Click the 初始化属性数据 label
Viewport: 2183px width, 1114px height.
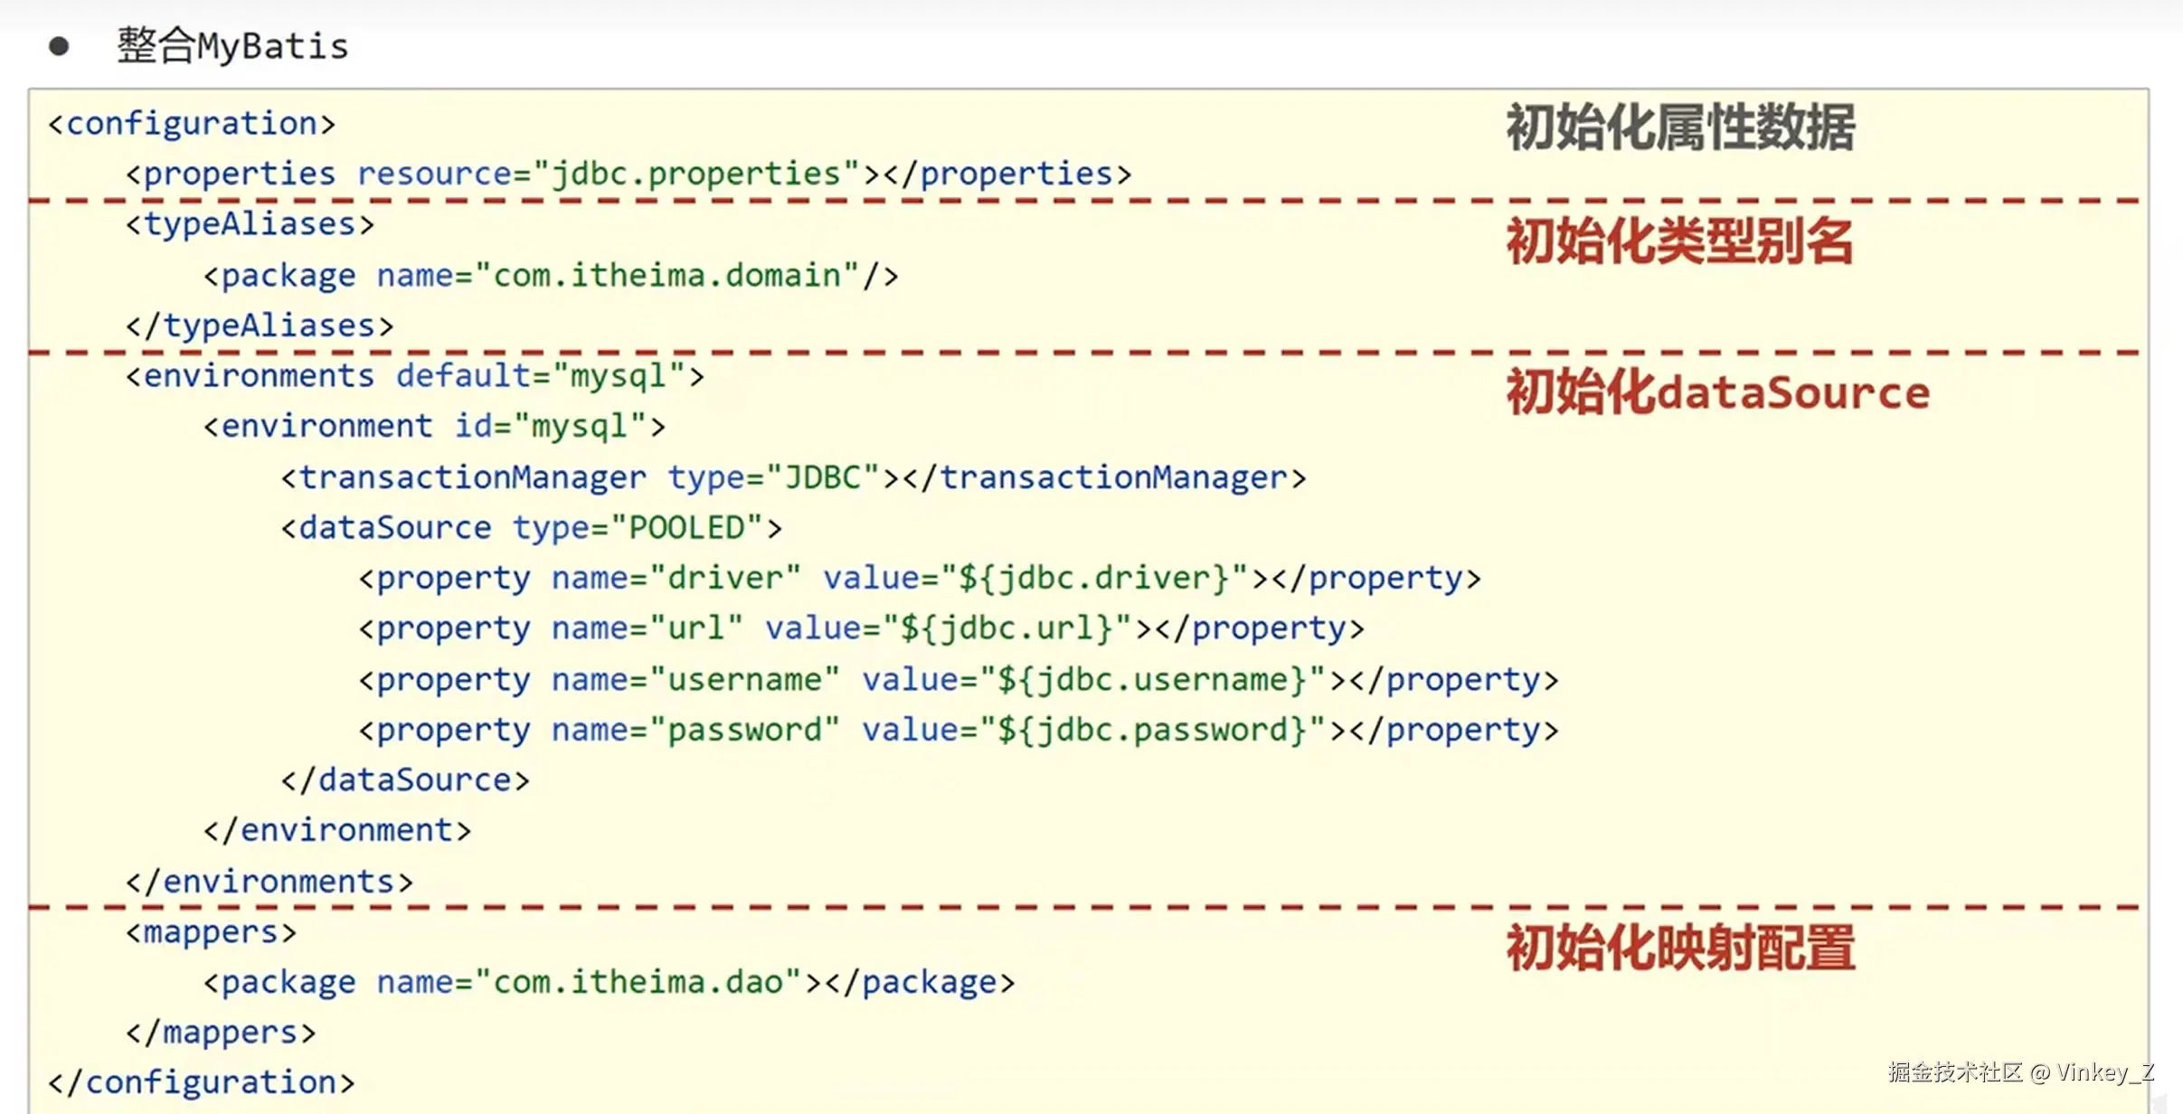coord(1679,127)
